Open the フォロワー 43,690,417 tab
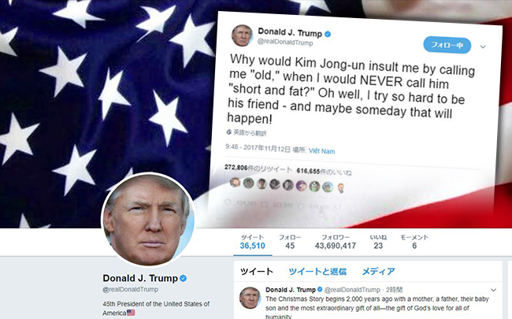 click(336, 242)
